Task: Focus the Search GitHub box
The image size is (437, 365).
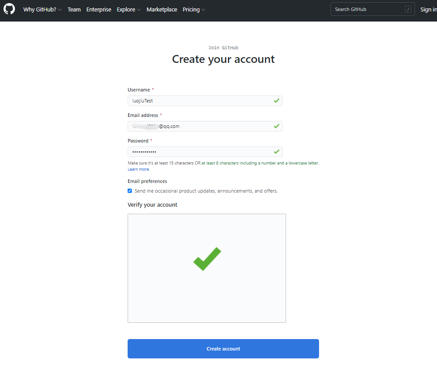Action: pyautogui.click(x=367, y=9)
